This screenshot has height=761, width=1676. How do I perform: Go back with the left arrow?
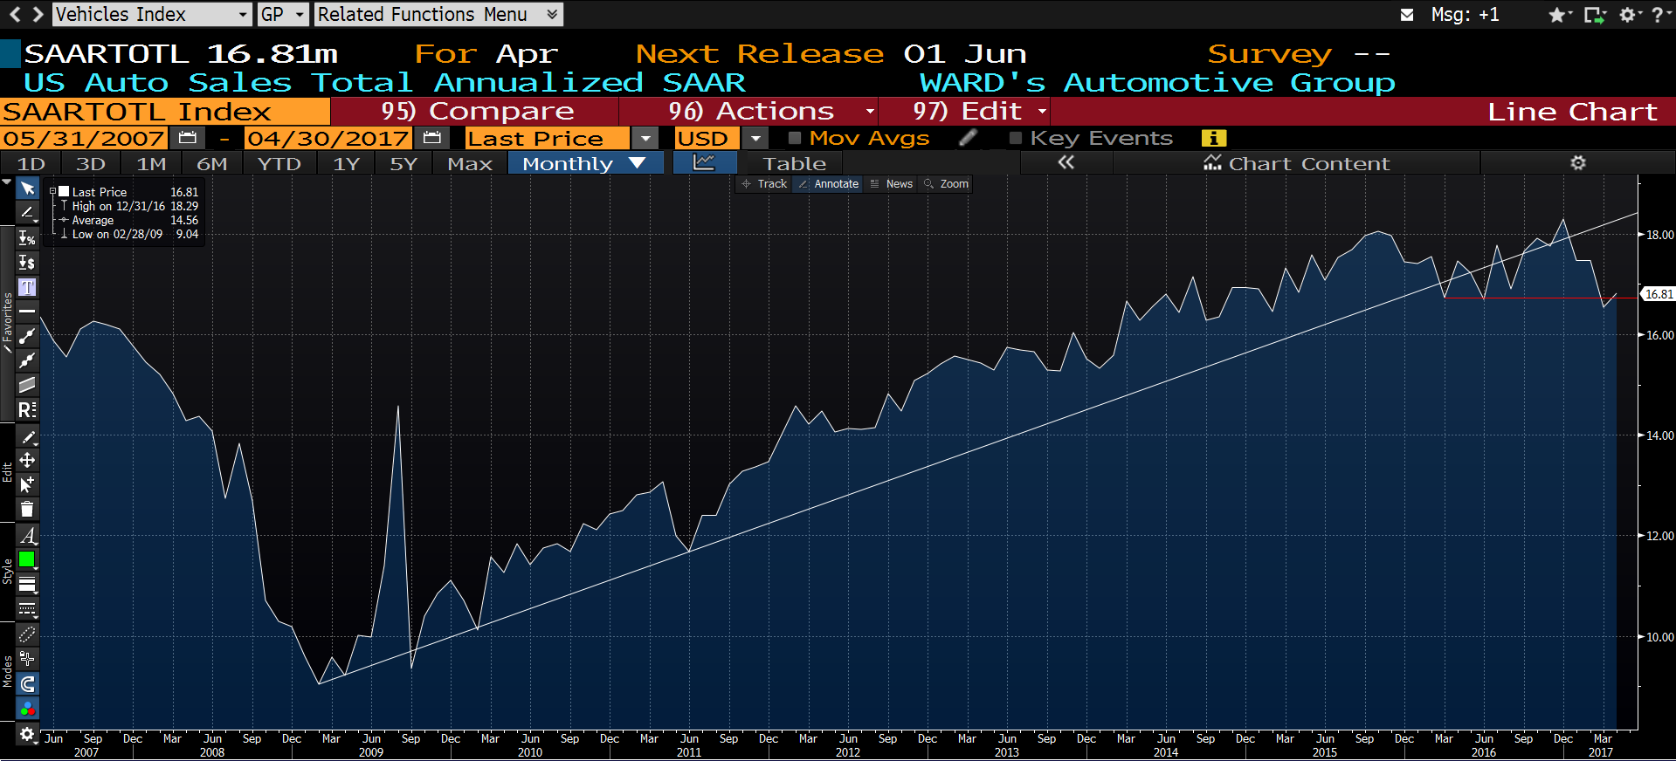15,14
